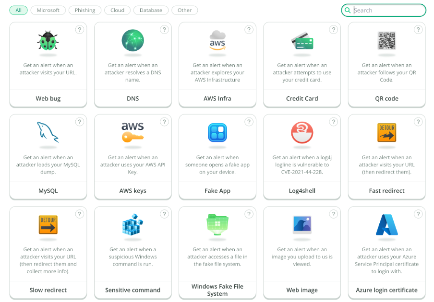Open help for the Web bug card

pyautogui.click(x=80, y=30)
